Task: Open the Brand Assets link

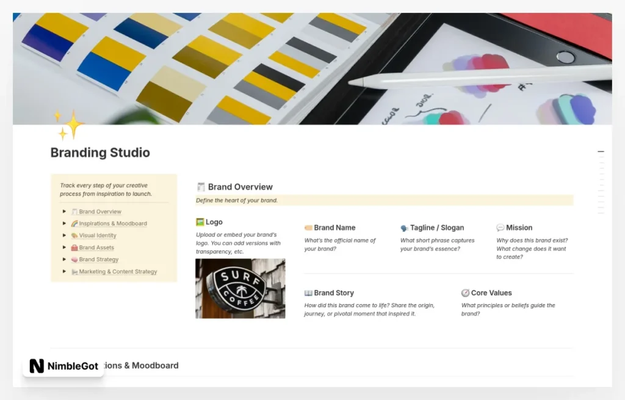Action: [x=96, y=247]
